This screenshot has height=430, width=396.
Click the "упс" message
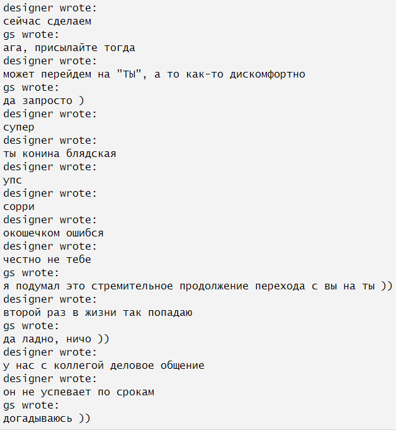13,180
